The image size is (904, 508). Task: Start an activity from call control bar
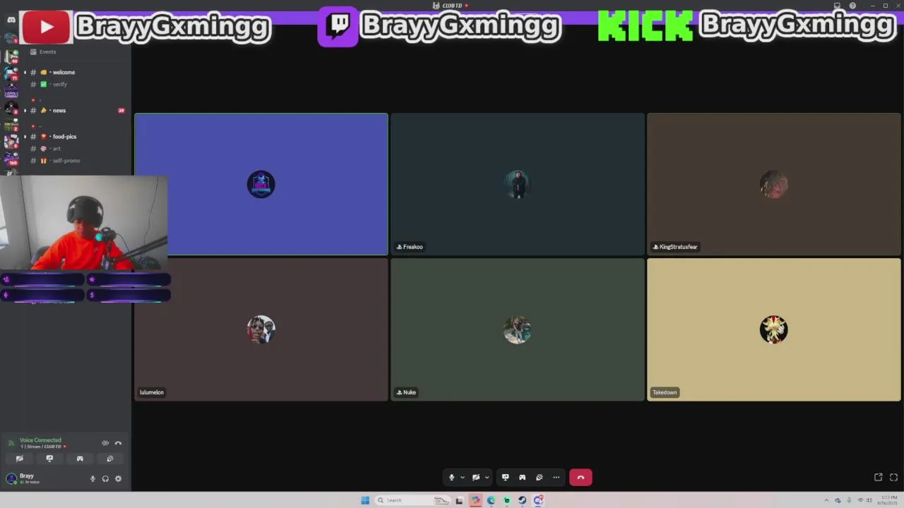click(x=522, y=478)
